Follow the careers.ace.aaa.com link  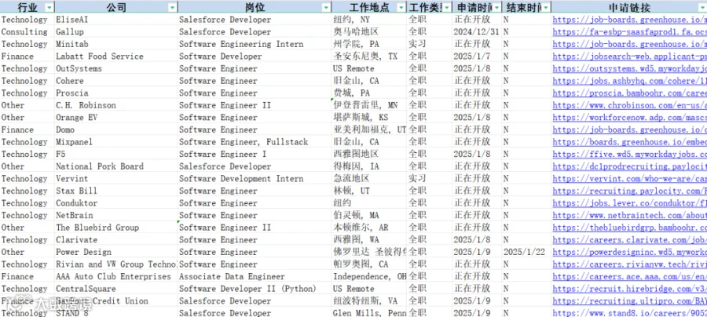coord(629,276)
